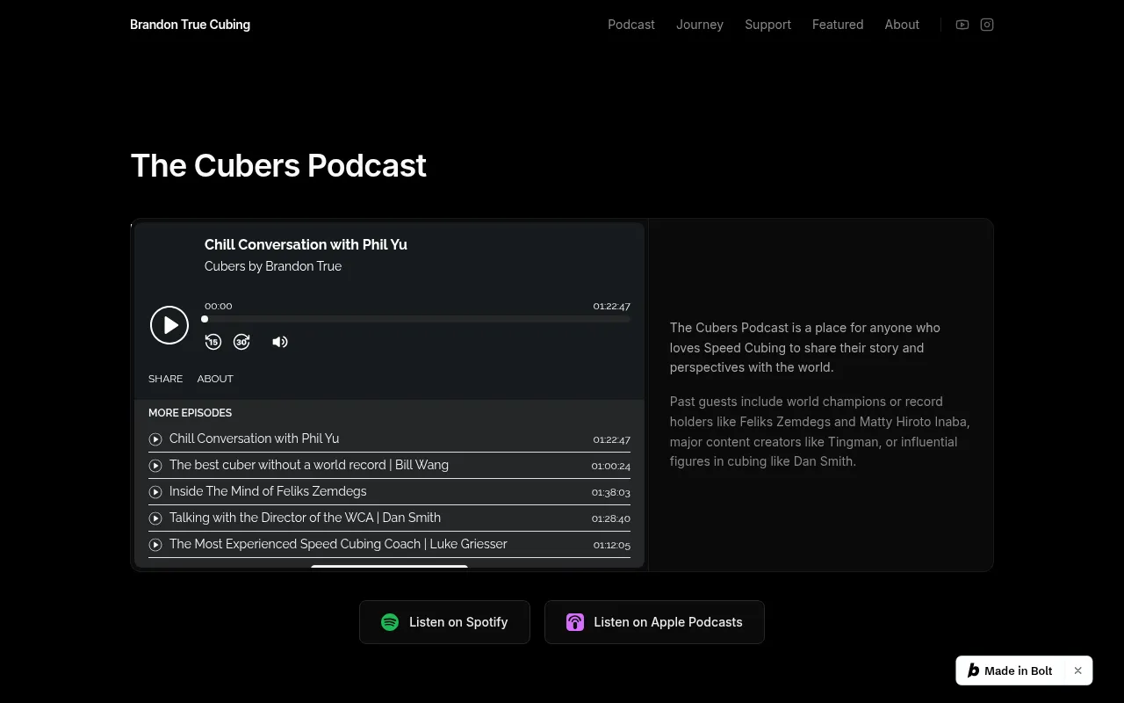This screenshot has height=703, width=1124.
Task: Show the ABOUT info in the player
Action: click(x=215, y=379)
